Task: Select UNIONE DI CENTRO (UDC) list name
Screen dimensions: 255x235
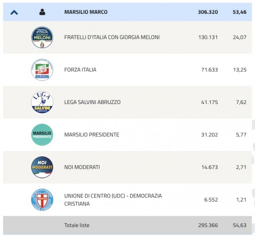Action: (113, 200)
